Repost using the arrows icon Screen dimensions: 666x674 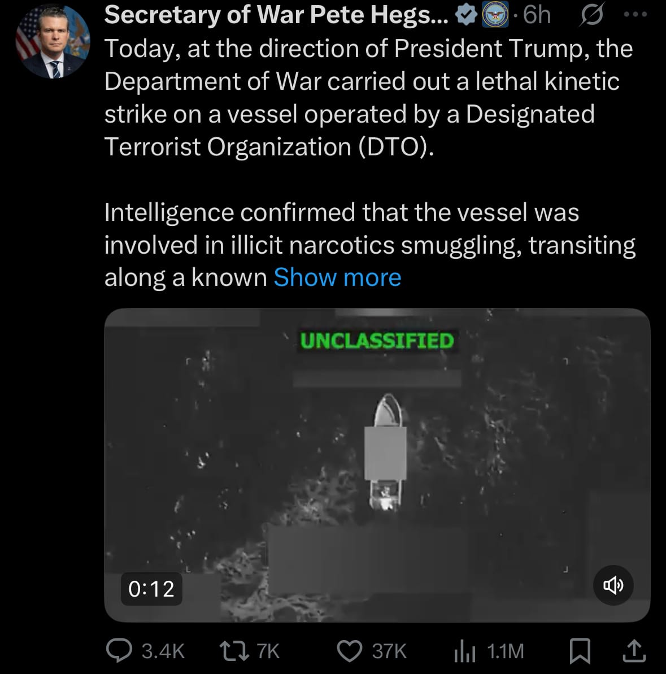point(233,651)
